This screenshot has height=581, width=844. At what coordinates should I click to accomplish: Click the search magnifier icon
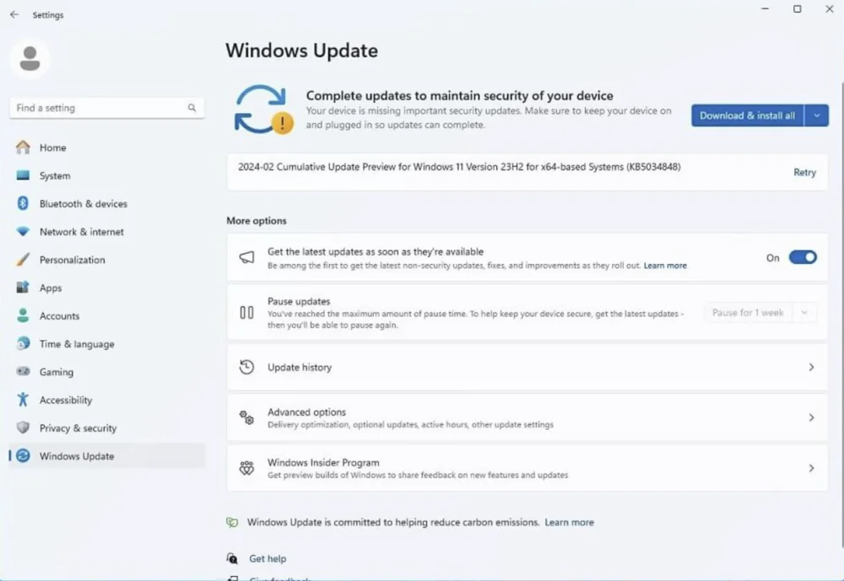[192, 108]
